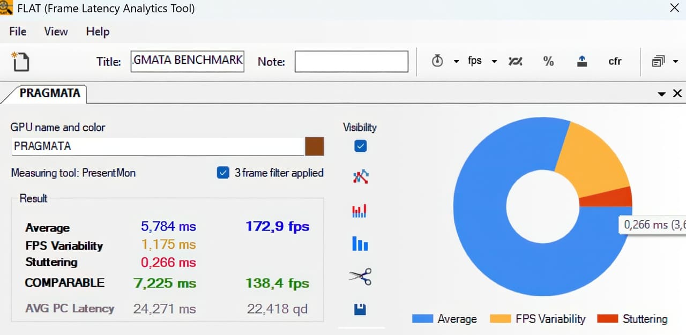Click the percent toolbar icon
This screenshot has width=686, height=335.
click(x=548, y=61)
